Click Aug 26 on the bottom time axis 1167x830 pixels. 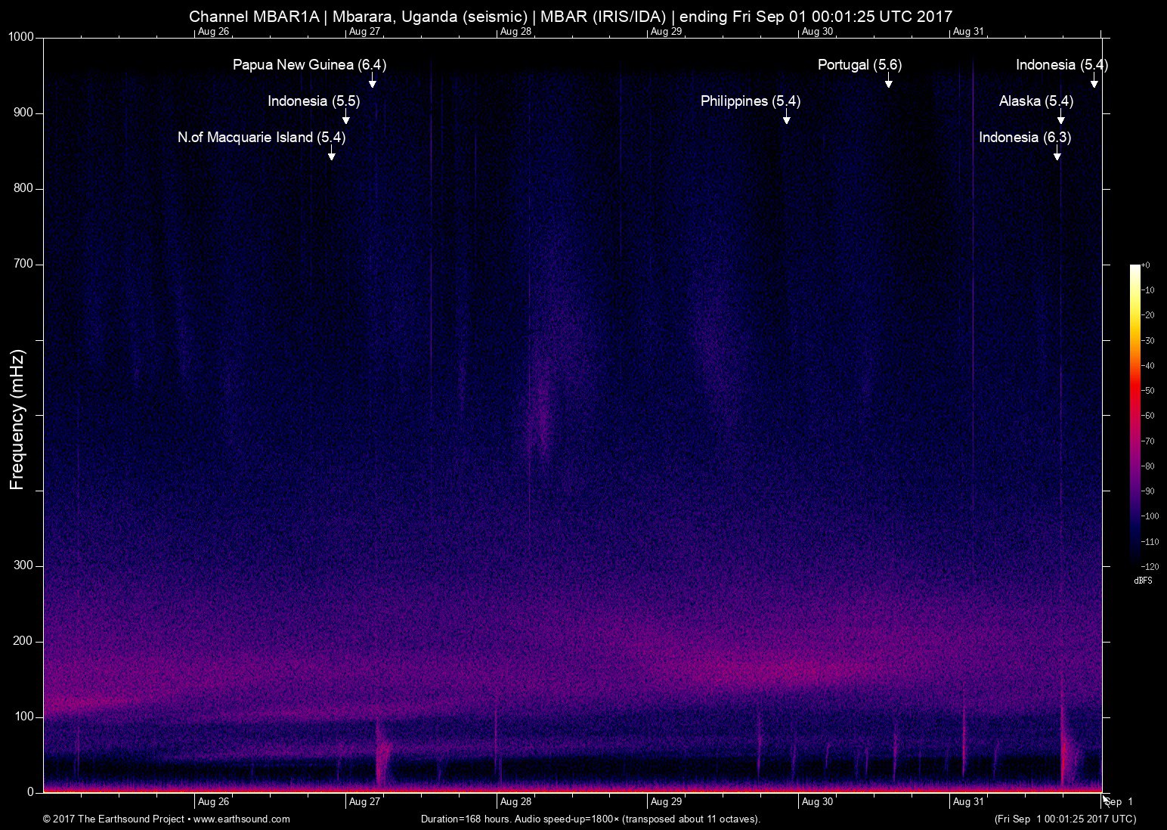pos(213,802)
